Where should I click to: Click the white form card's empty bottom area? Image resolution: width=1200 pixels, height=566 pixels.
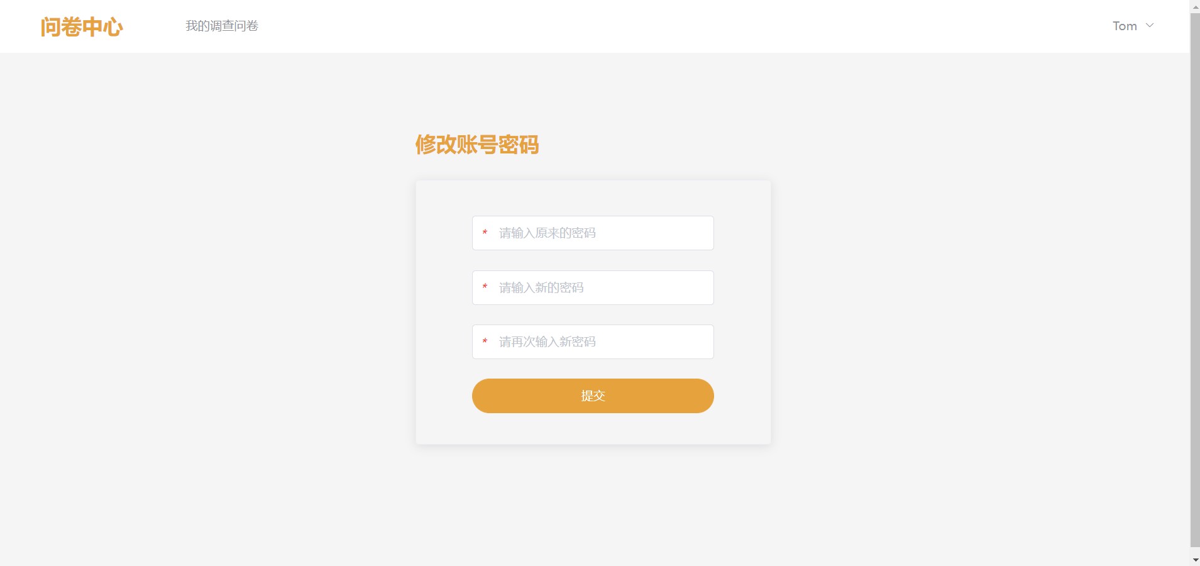coord(593,429)
